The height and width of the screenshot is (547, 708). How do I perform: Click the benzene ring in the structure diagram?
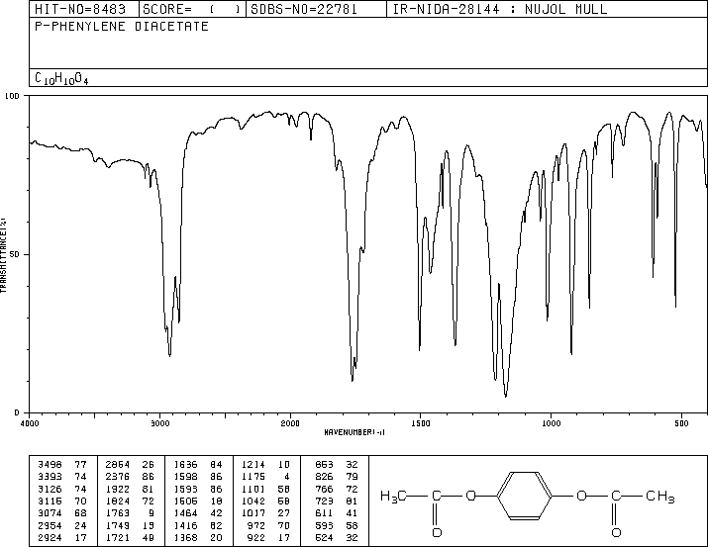(x=525, y=497)
